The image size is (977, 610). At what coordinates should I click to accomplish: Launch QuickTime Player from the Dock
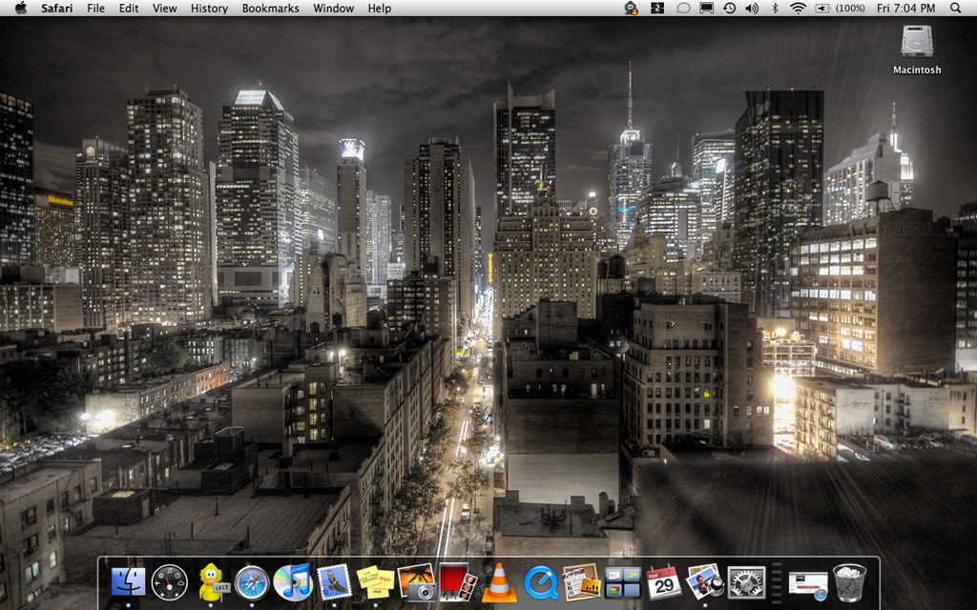click(x=541, y=582)
